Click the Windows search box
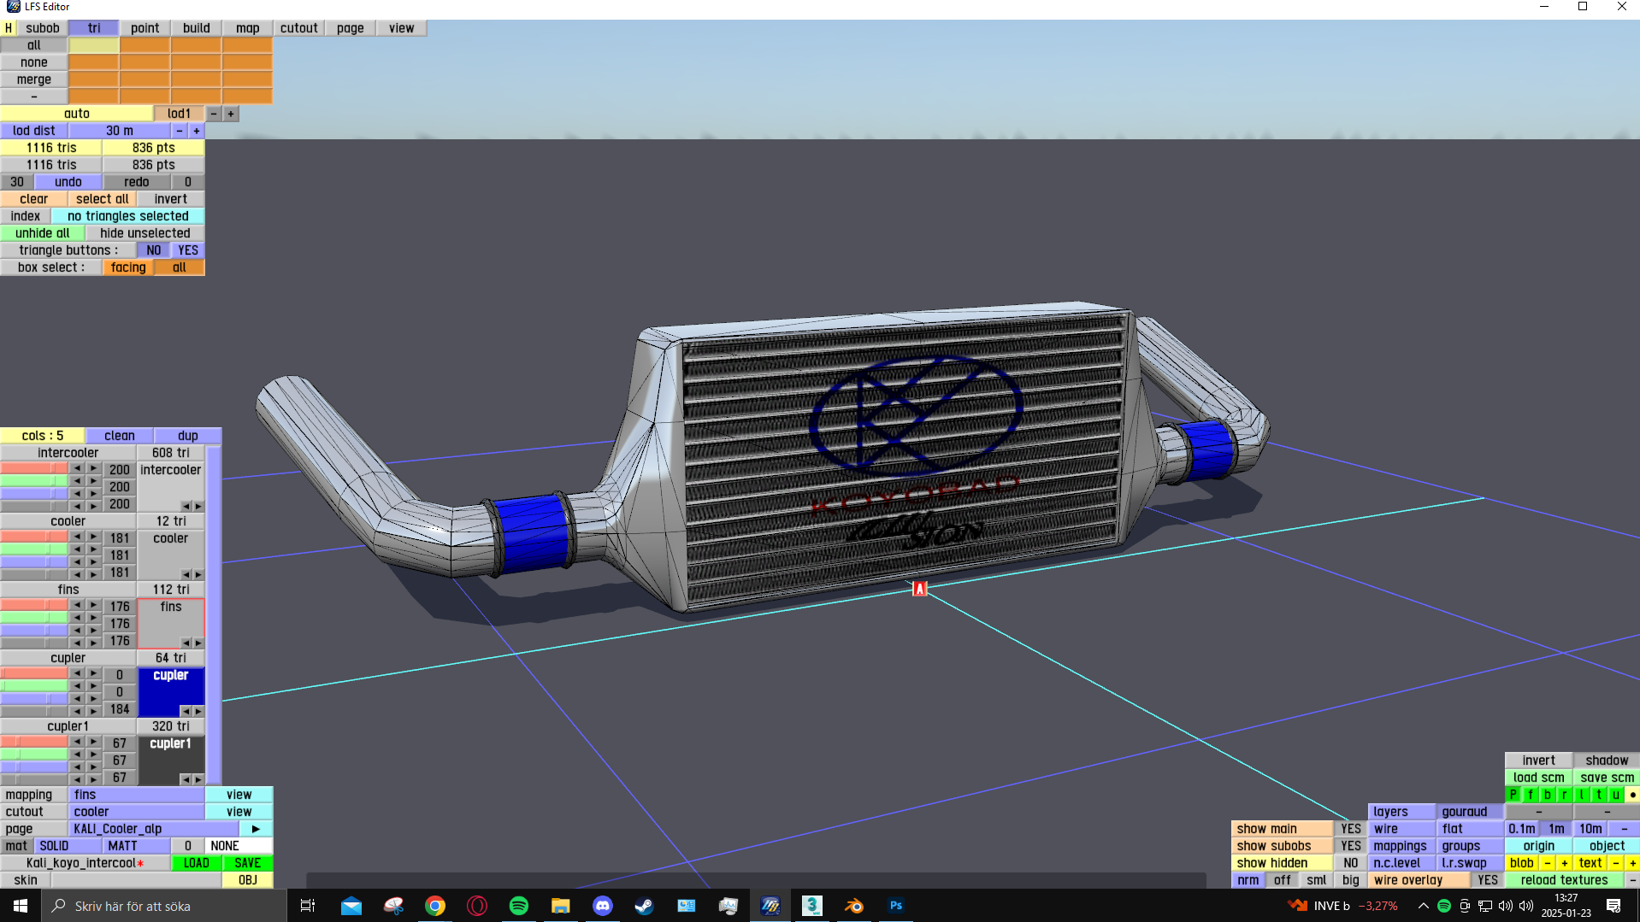1640x922 pixels. (x=164, y=906)
